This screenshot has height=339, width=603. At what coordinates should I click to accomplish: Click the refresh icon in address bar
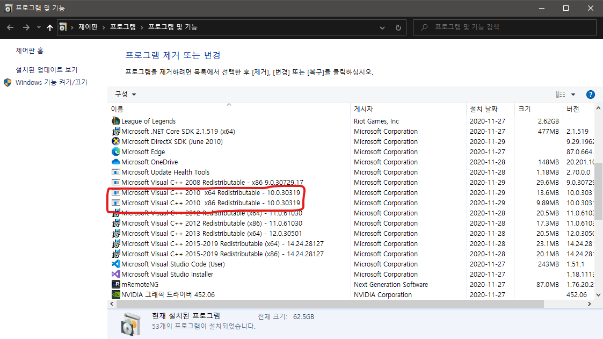(x=398, y=27)
